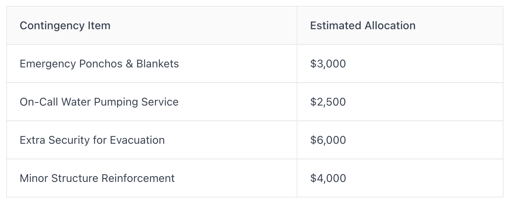
Task: Select the Emergency Ponchos & Blankets cell
Action: (x=152, y=63)
